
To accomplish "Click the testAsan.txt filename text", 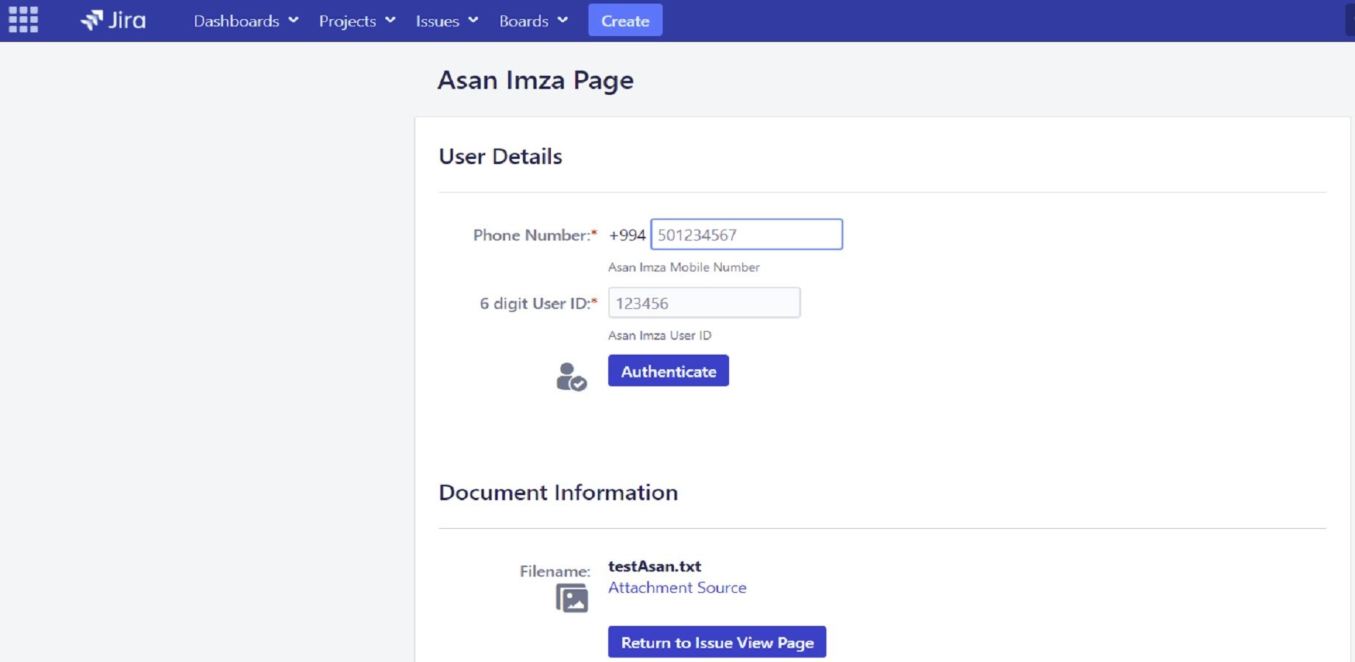I will 655,566.
